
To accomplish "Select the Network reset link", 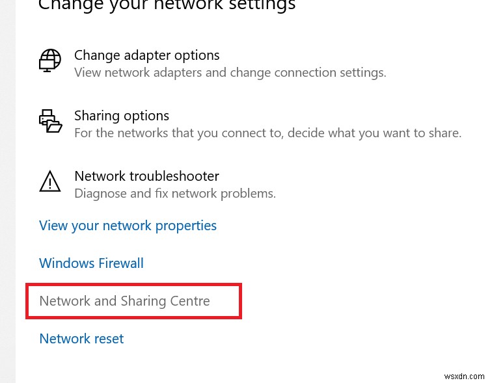I will pos(81,339).
